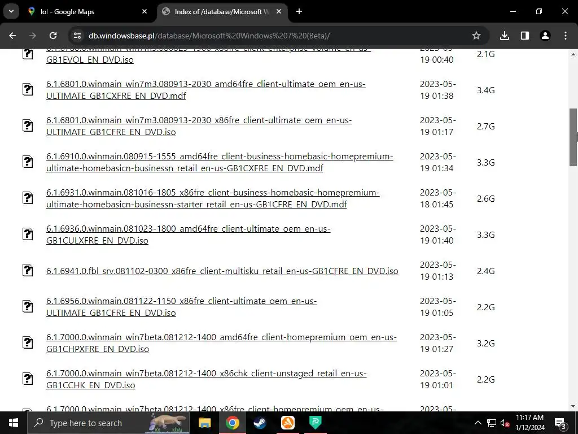Click scrollbar up arrow
Screen dimensions: 578x434
[573, 54]
